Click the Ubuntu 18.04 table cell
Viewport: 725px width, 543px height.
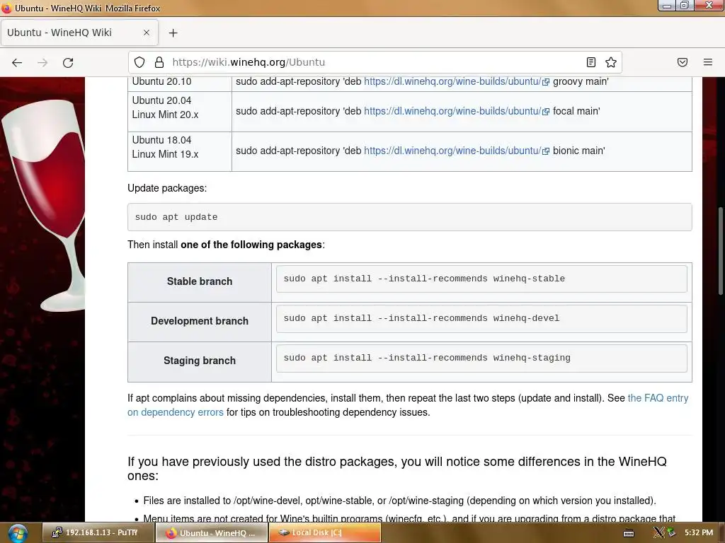pyautogui.click(x=180, y=151)
